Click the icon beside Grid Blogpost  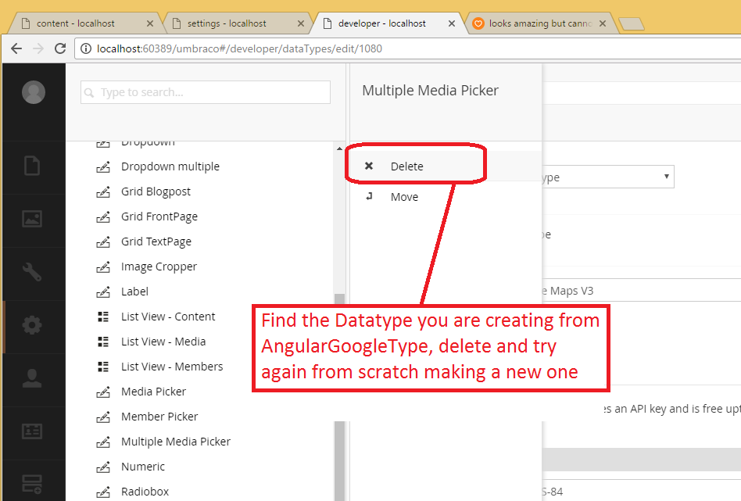[x=103, y=192]
